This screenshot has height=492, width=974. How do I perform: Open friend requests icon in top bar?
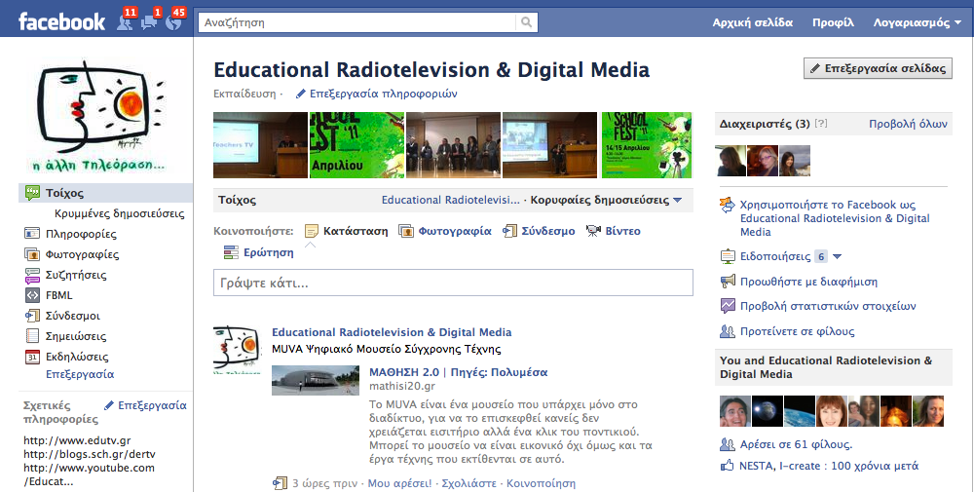(x=126, y=22)
